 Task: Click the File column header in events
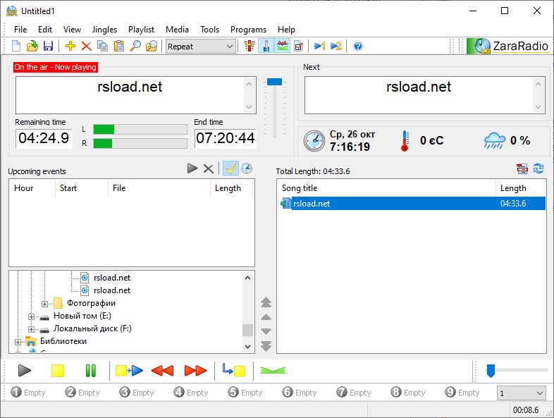point(159,188)
